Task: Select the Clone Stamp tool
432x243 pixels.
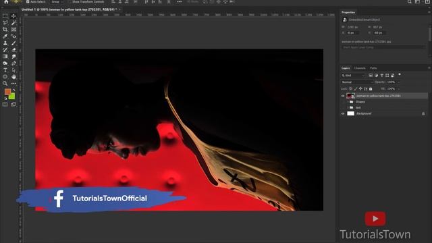Action: pyautogui.click(x=5, y=43)
